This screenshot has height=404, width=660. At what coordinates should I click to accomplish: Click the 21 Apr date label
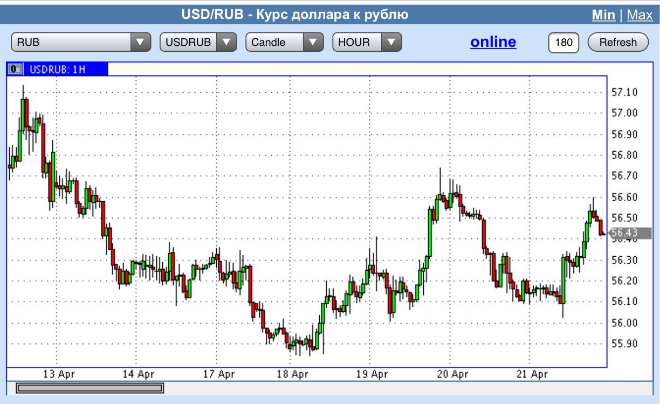click(532, 374)
